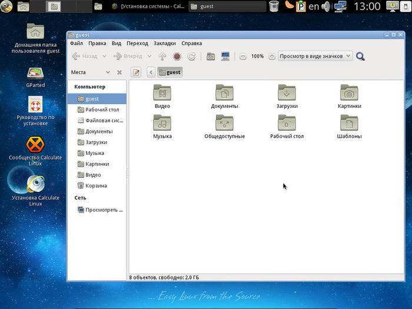This screenshot has width=412, height=309.
Task: Click the Reload toolbar icon
Action: pyautogui.click(x=191, y=57)
